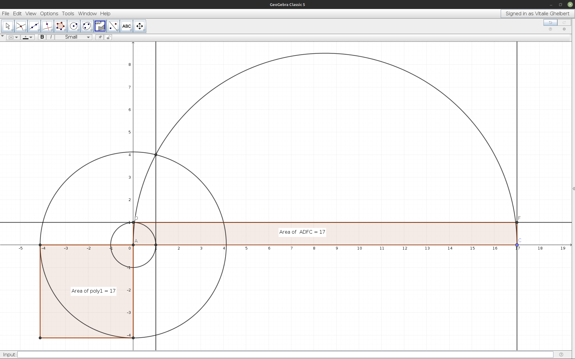The image size is (575, 359).
Task: Open the File menu
Action: coord(5,13)
